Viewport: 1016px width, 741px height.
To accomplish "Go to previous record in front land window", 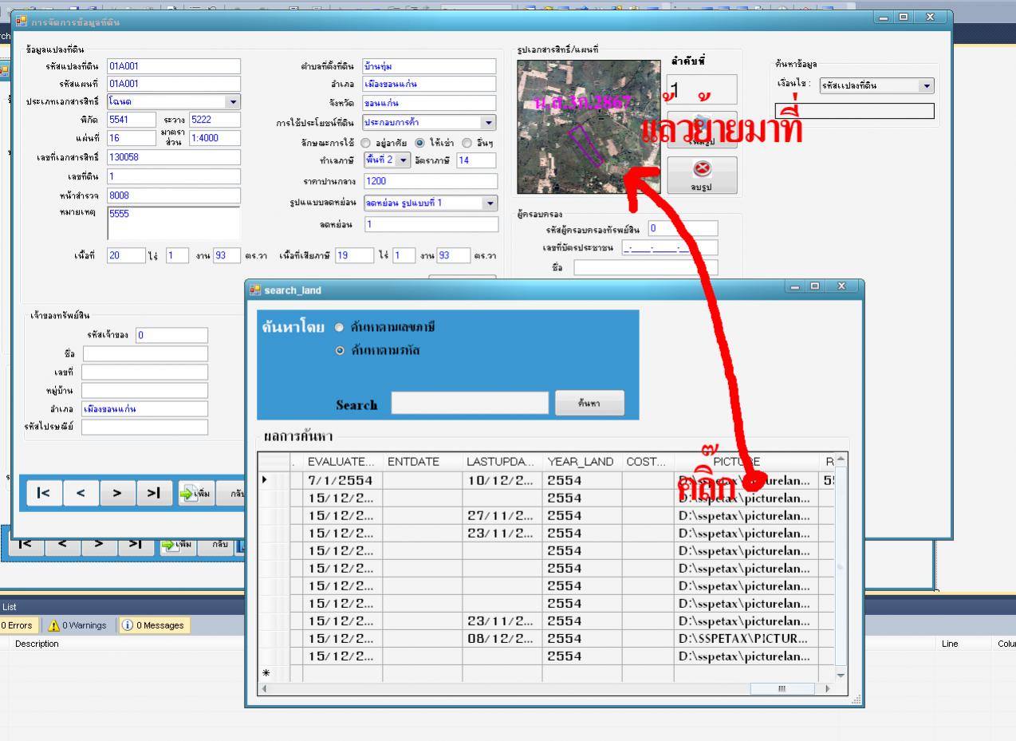I will coord(81,494).
